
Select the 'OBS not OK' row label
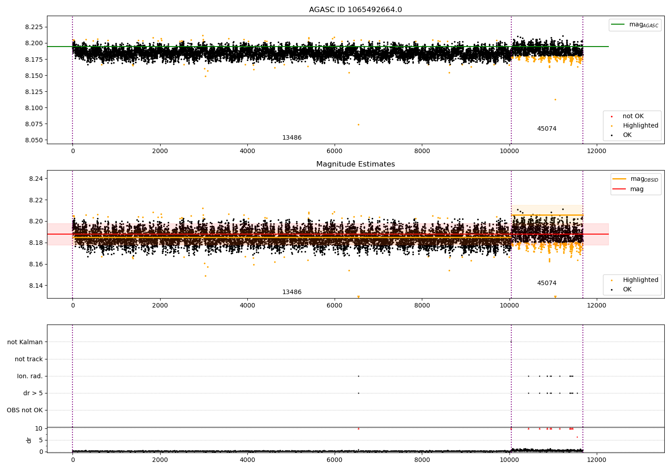point(25,410)
